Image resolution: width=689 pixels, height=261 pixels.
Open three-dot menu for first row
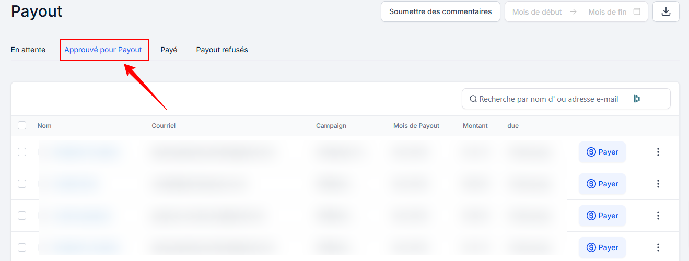pos(658,152)
